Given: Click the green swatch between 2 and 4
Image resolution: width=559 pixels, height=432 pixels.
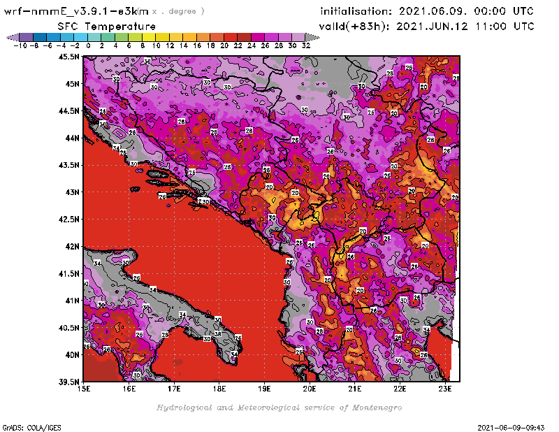Looking at the screenshot, I should point(108,37).
